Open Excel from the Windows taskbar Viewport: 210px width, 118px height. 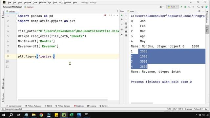click(72, 115)
